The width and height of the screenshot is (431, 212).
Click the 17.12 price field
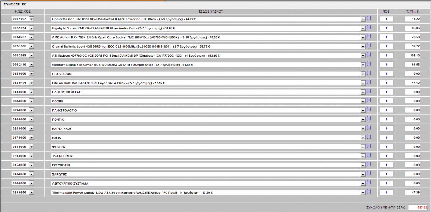pyautogui.click(x=413, y=83)
